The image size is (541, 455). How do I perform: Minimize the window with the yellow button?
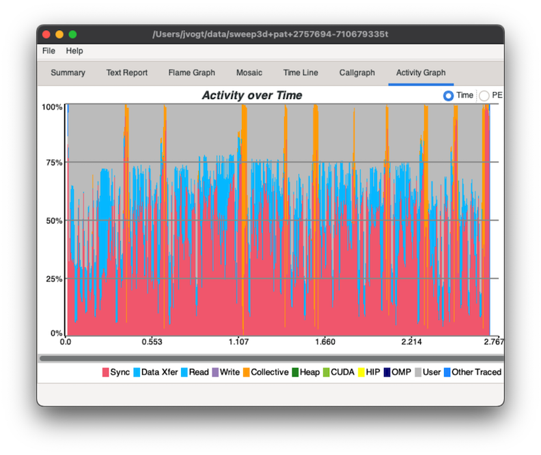(x=59, y=34)
